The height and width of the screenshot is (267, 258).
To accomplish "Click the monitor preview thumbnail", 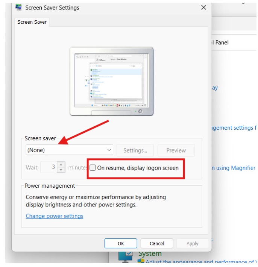I will point(112,81).
